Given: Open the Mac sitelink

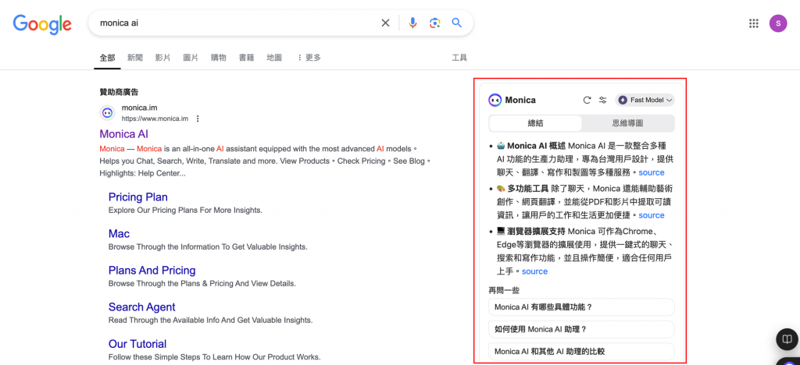Looking at the screenshot, I should (x=119, y=234).
